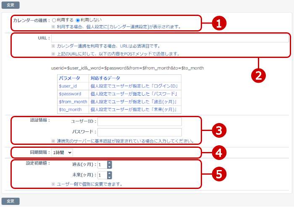Click the 設定初期値 label
The image size is (294, 207).
[x=38, y=163]
